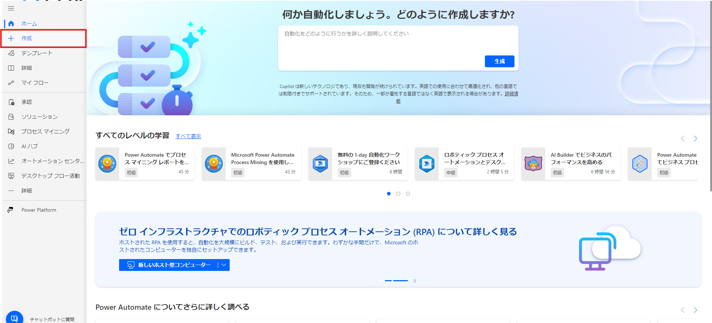Click the automation description text box
The height and width of the screenshot is (323, 712).
(398, 48)
